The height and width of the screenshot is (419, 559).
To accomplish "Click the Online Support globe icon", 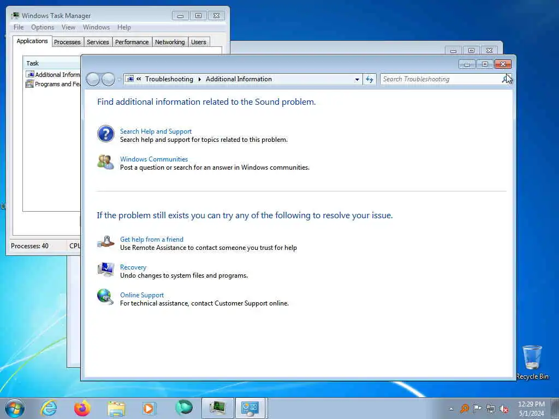I will [x=105, y=297].
